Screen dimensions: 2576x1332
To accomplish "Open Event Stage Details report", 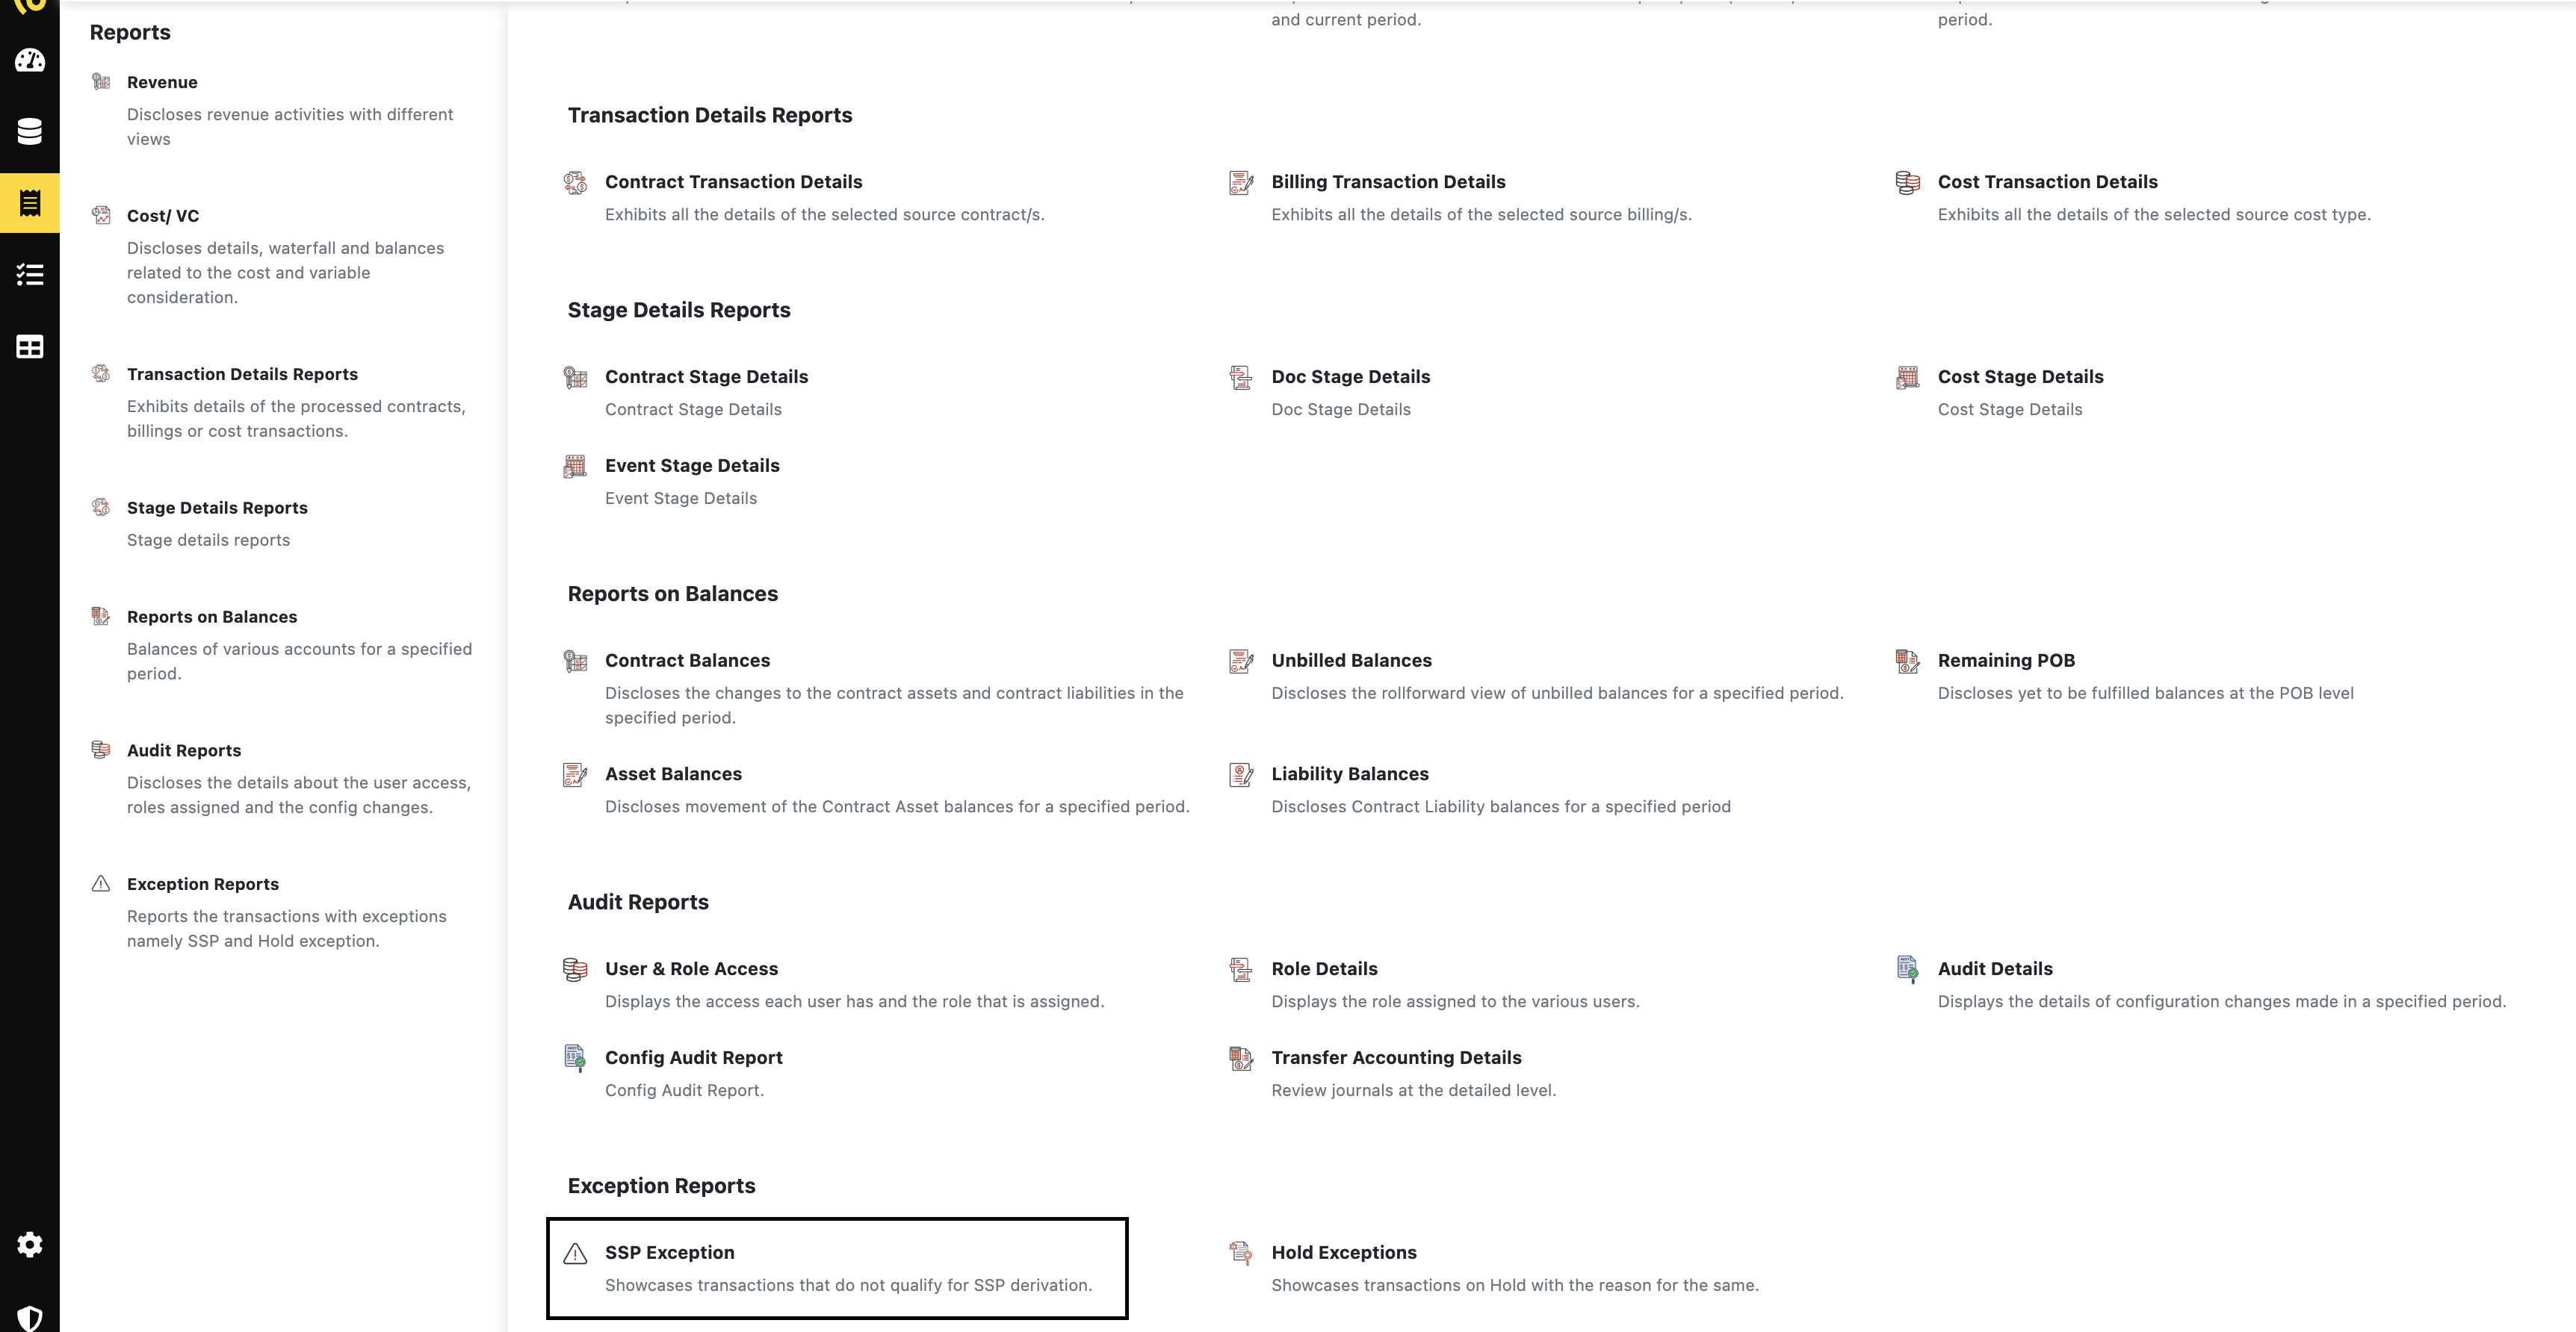I will point(692,466).
